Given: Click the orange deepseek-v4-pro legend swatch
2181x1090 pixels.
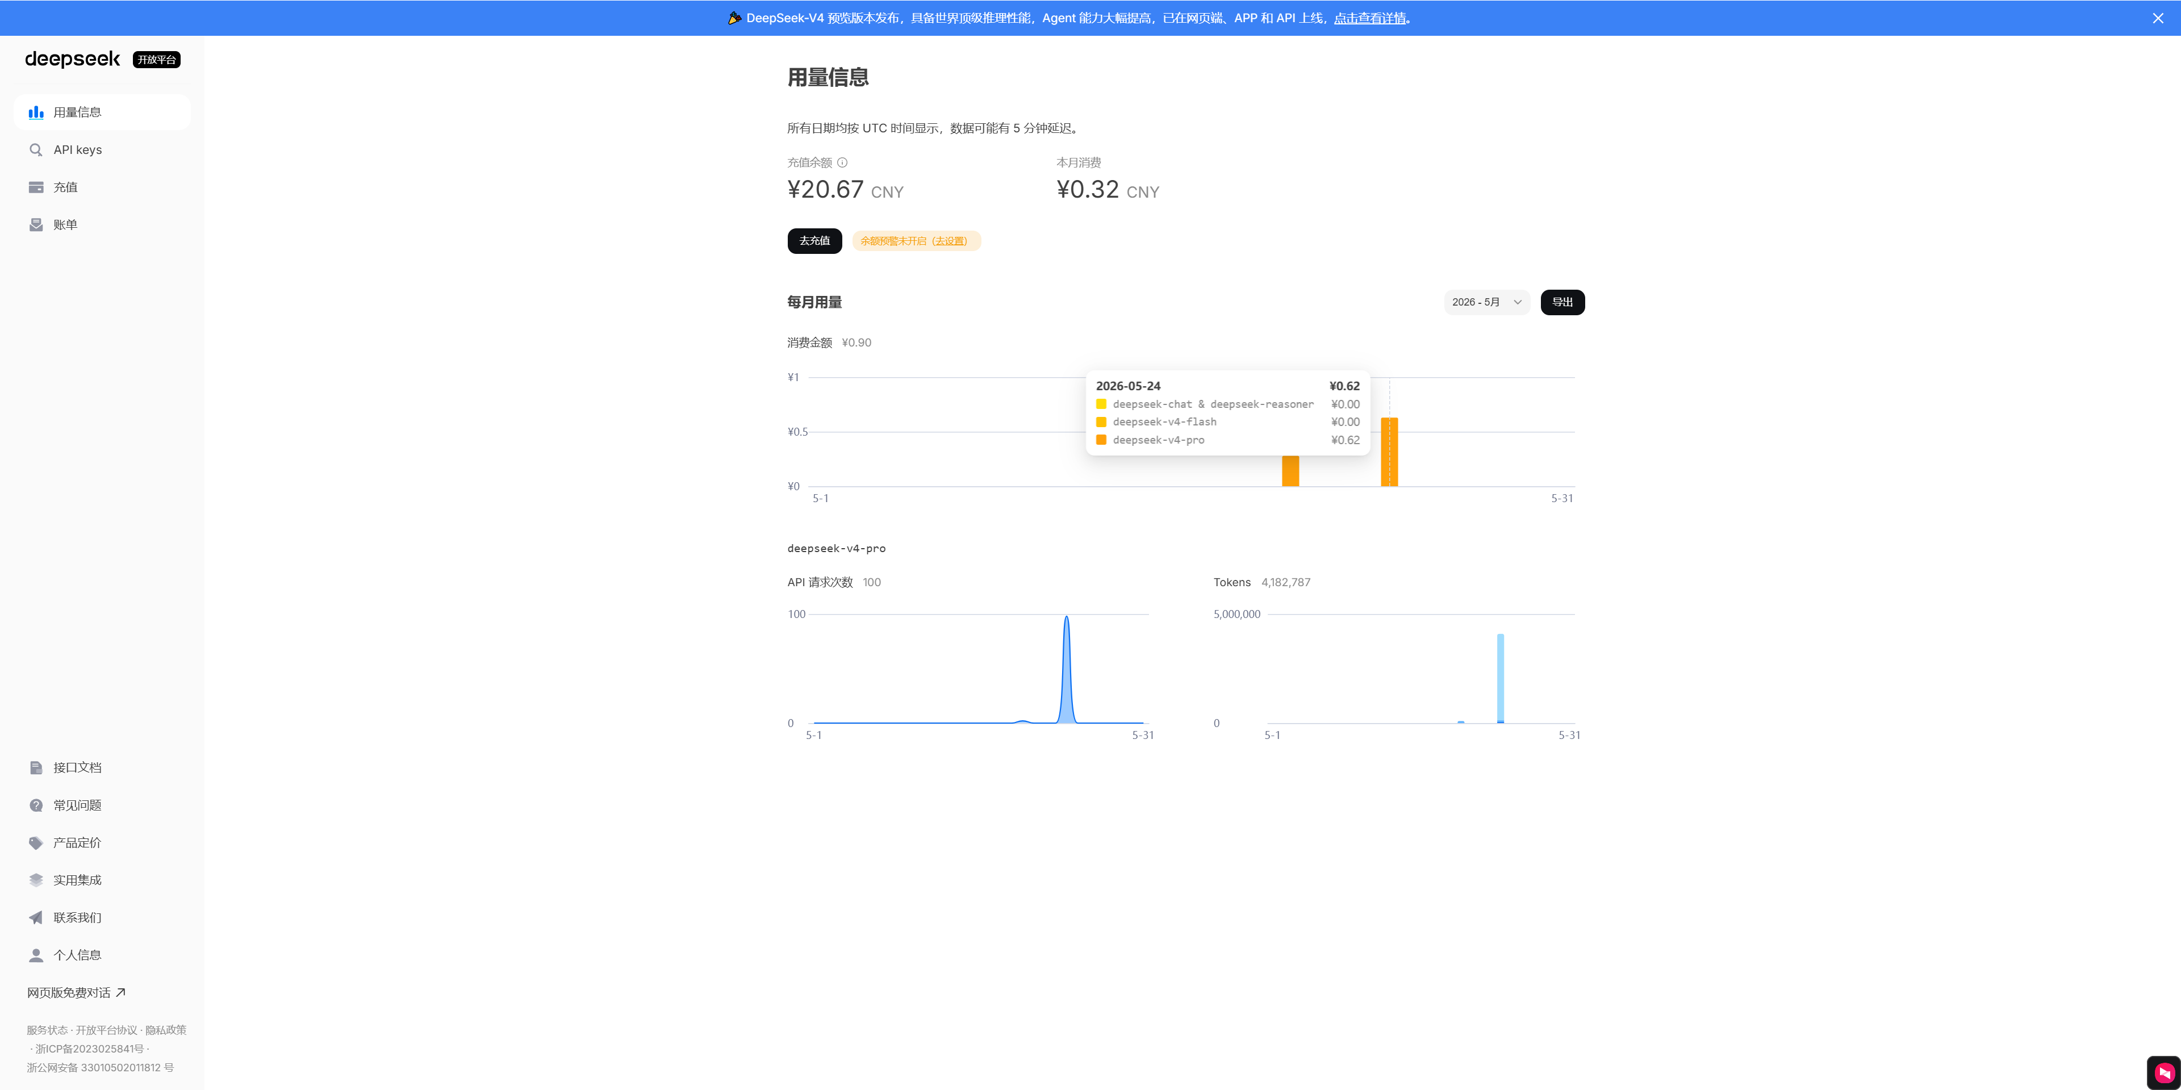Looking at the screenshot, I should point(1101,440).
